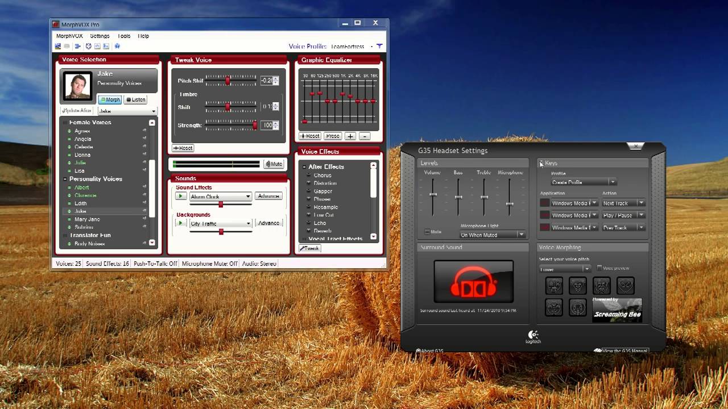Screen dimensions: 728x409
Task: Toggle the Mute button in MorphVOX
Action: pyautogui.click(x=274, y=164)
